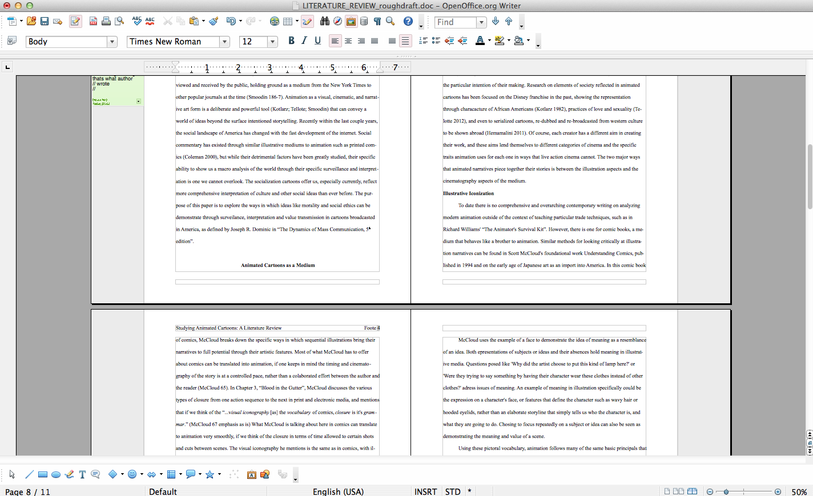Image resolution: width=813 pixels, height=496 pixels.
Task: Open OpenOffice Help question mark icon
Action: 408,21
